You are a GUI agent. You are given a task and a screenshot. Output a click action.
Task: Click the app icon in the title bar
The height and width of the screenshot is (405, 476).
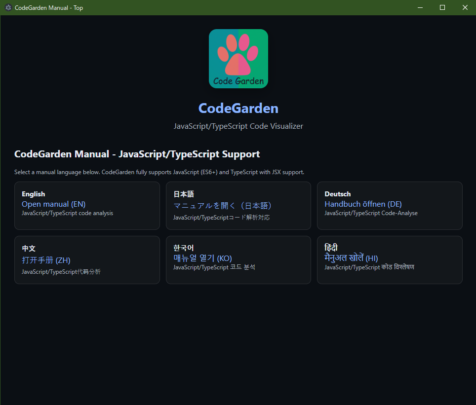click(8, 7)
